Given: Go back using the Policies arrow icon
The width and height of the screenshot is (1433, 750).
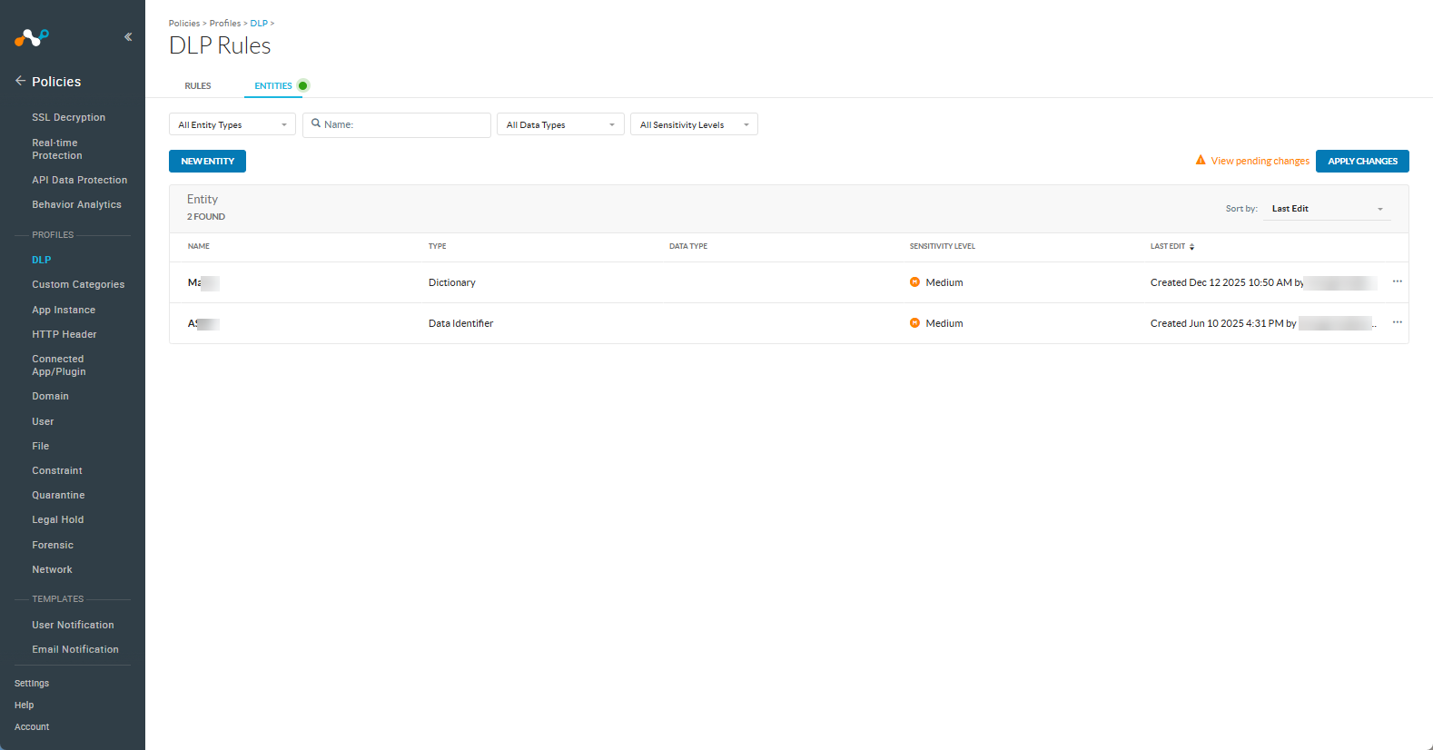Looking at the screenshot, I should 20,81.
